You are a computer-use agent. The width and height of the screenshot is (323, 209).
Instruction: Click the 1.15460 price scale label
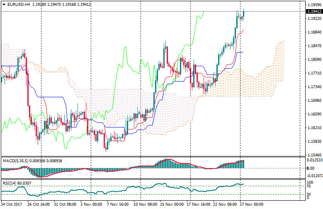pyautogui.click(x=314, y=155)
